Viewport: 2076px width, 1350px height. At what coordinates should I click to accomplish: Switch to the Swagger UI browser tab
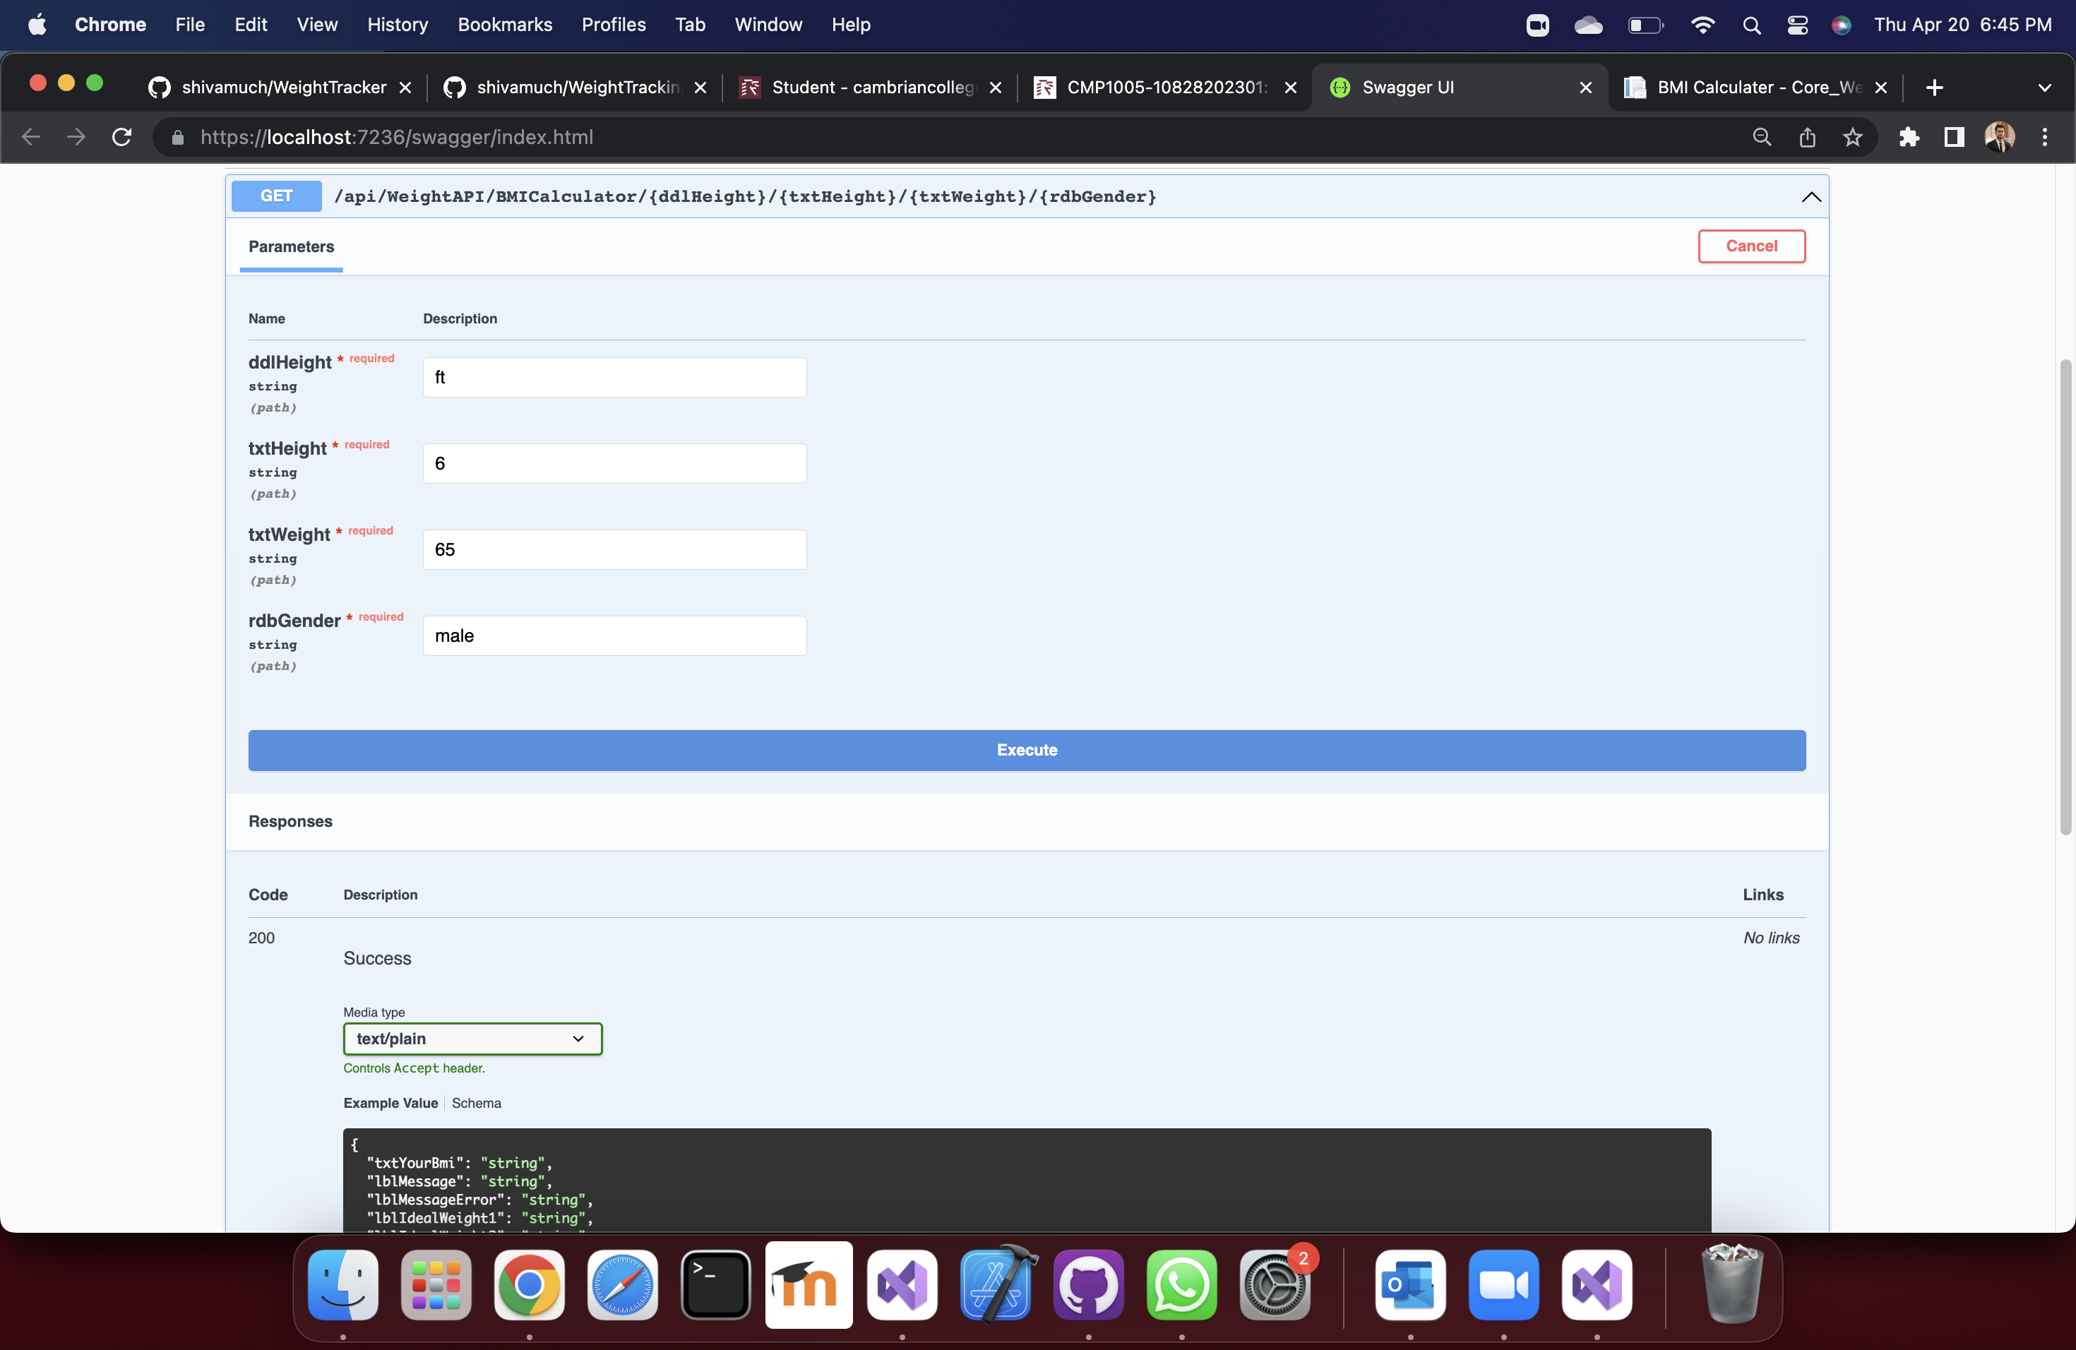pyautogui.click(x=1431, y=88)
